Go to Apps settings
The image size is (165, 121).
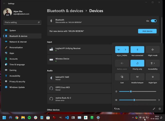pos(22,53)
